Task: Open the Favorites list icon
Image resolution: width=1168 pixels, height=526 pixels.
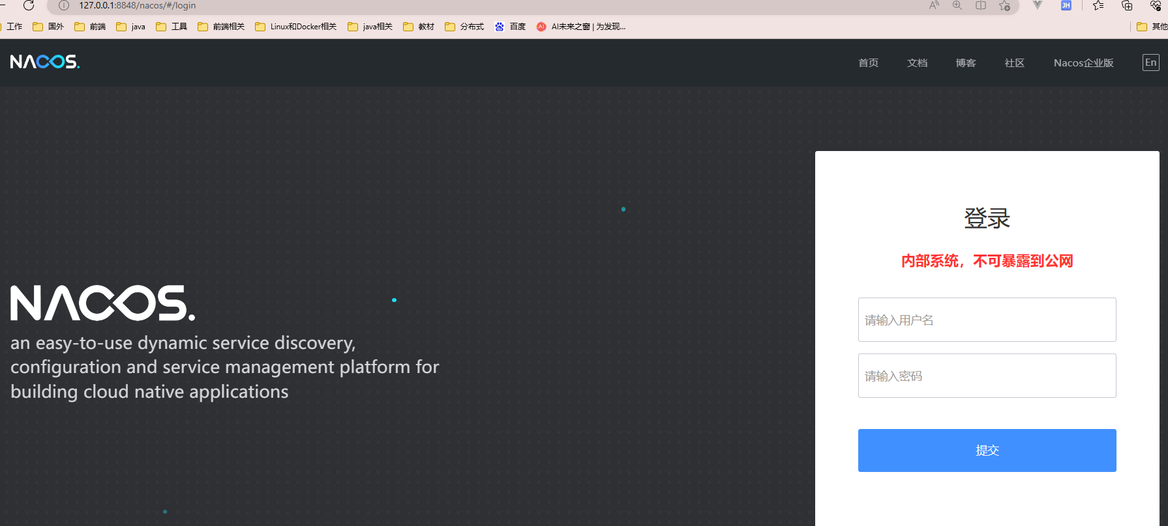Action: 1098,5
